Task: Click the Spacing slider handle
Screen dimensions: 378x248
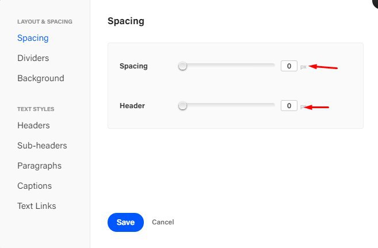Action: 182,66
